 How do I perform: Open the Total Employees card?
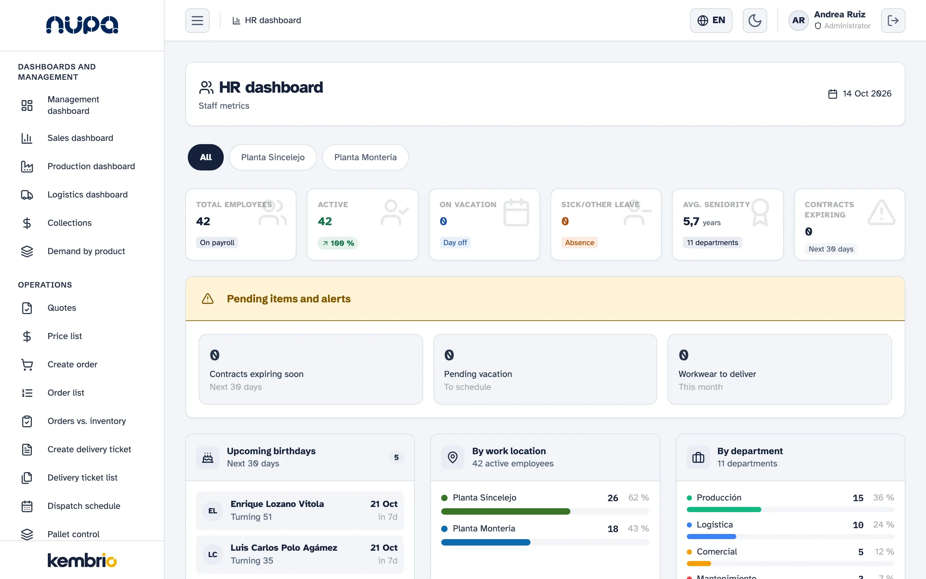[241, 225]
